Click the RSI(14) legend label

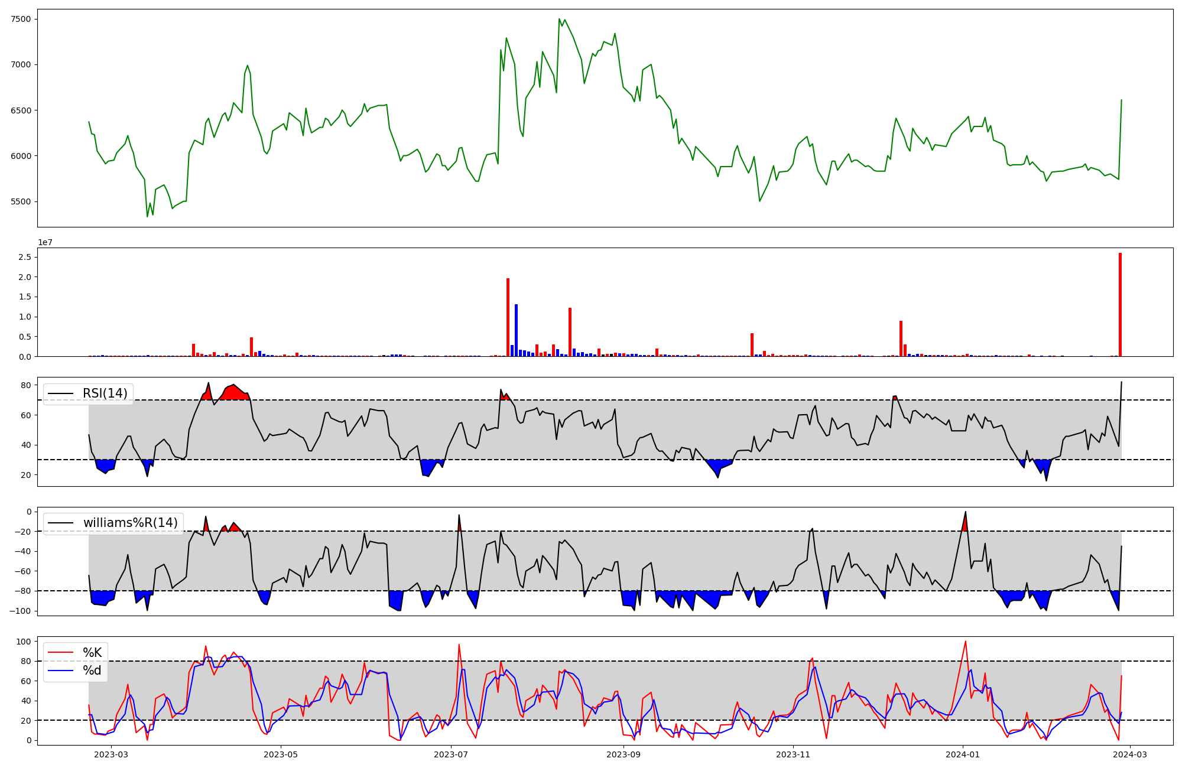(105, 393)
